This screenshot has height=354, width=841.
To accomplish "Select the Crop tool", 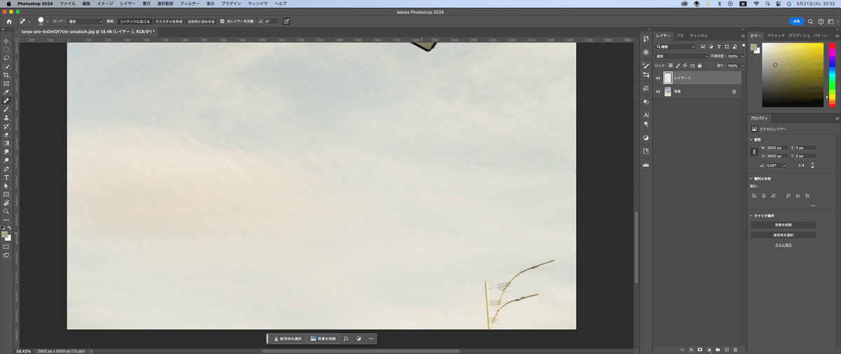I will coord(6,75).
